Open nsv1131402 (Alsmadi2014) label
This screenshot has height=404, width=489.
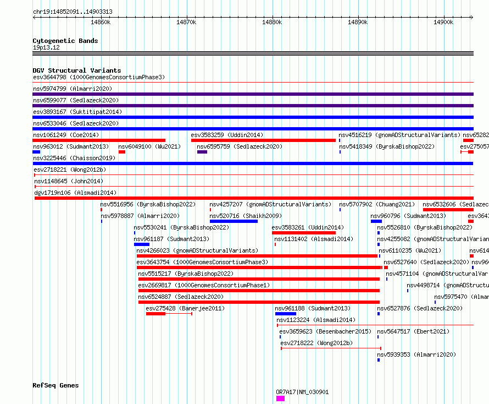[x=314, y=239]
